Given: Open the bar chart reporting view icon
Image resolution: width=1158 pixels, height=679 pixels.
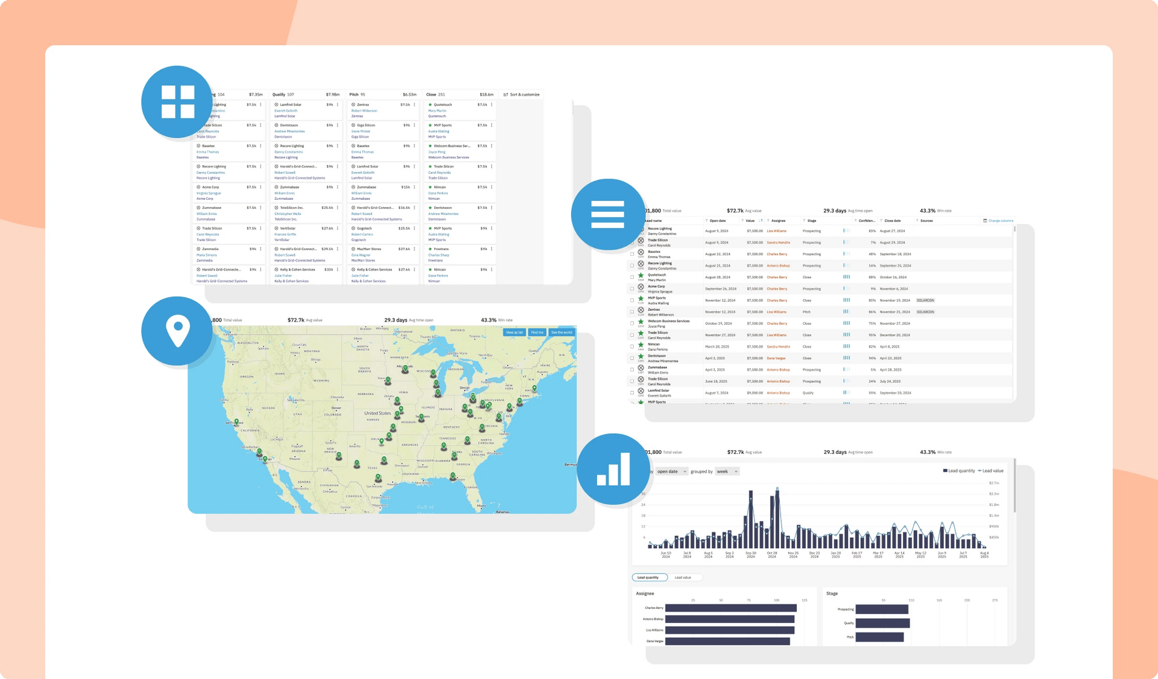Looking at the screenshot, I should 613,470.
